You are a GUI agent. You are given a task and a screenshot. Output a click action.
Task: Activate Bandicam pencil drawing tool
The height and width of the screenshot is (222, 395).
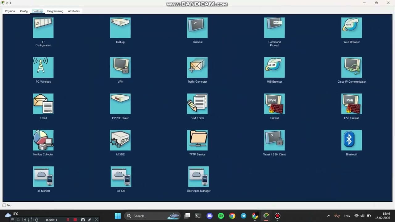click(89, 220)
